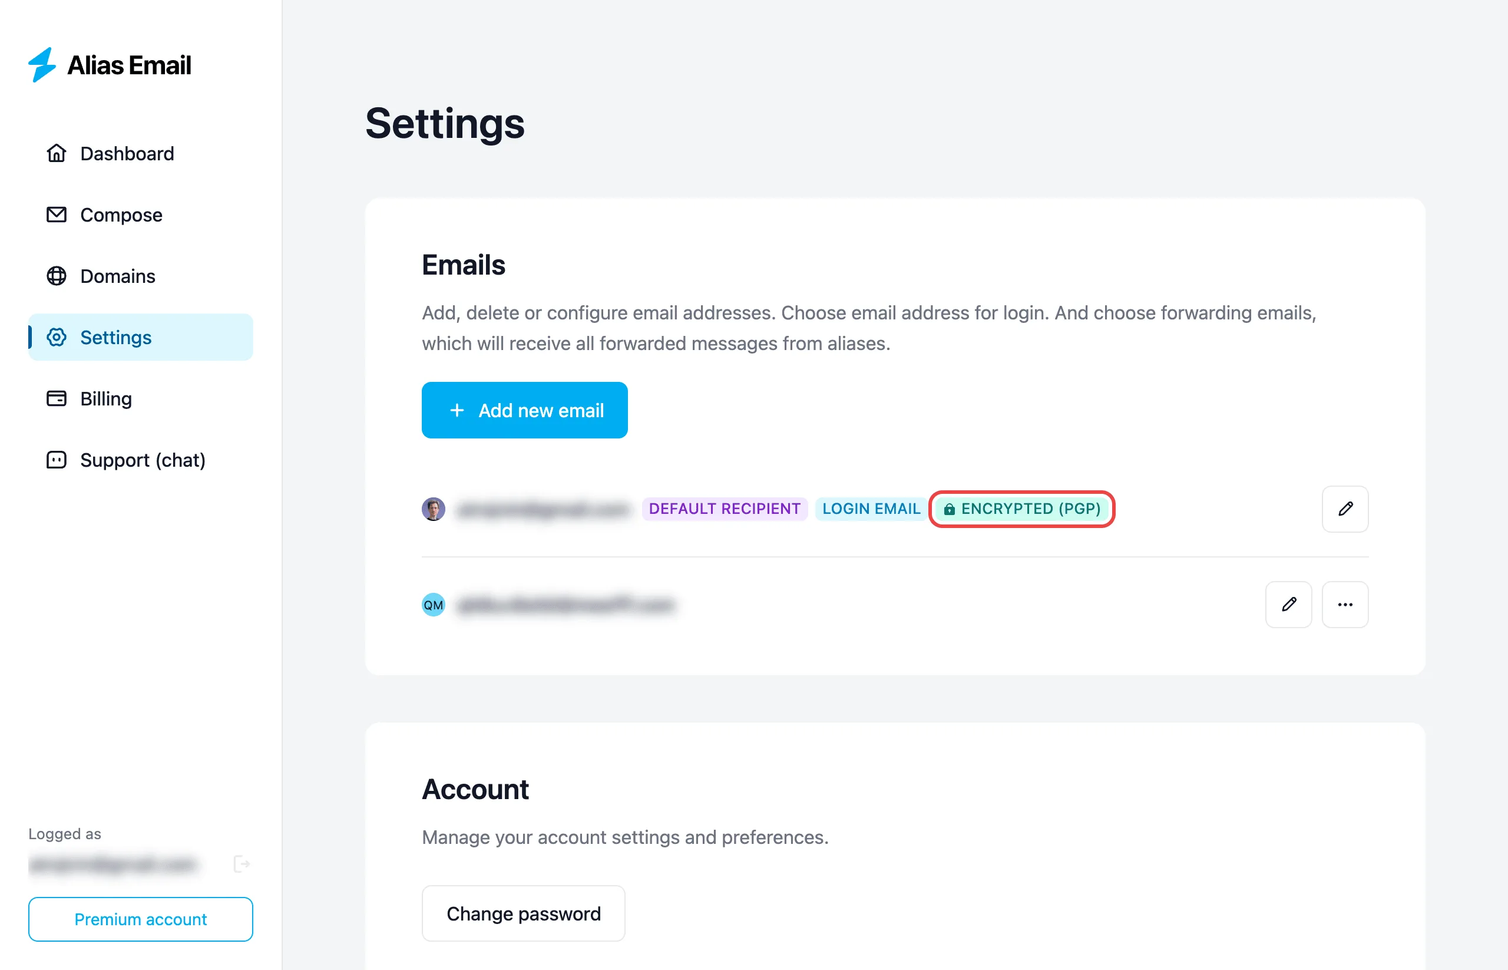This screenshot has height=970, width=1508.
Task: Click the QM avatar of second email
Action: [433, 605]
